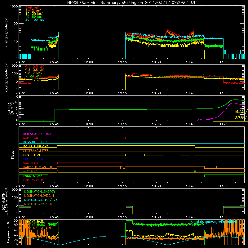The width and height of the screenshot is (248, 248).
Task: Click the orange DET_VS_TOT legend label
Action: coord(39,228)
